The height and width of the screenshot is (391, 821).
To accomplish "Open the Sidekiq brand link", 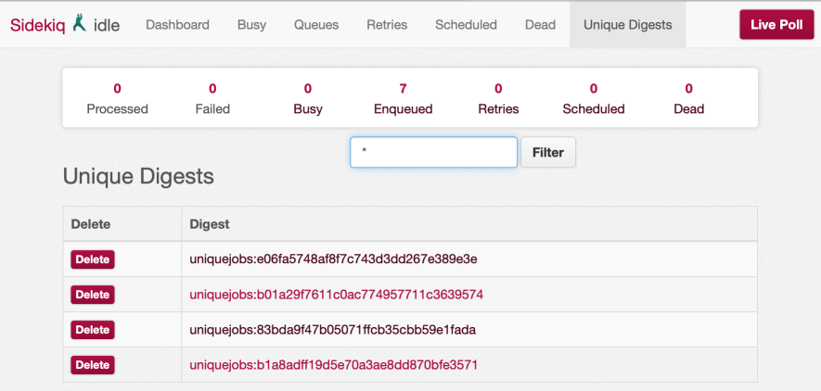I will click(38, 25).
